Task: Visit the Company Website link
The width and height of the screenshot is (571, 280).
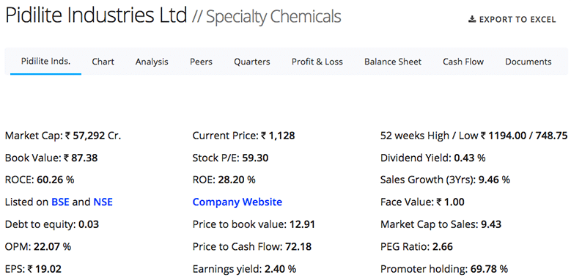Action: coord(237,202)
